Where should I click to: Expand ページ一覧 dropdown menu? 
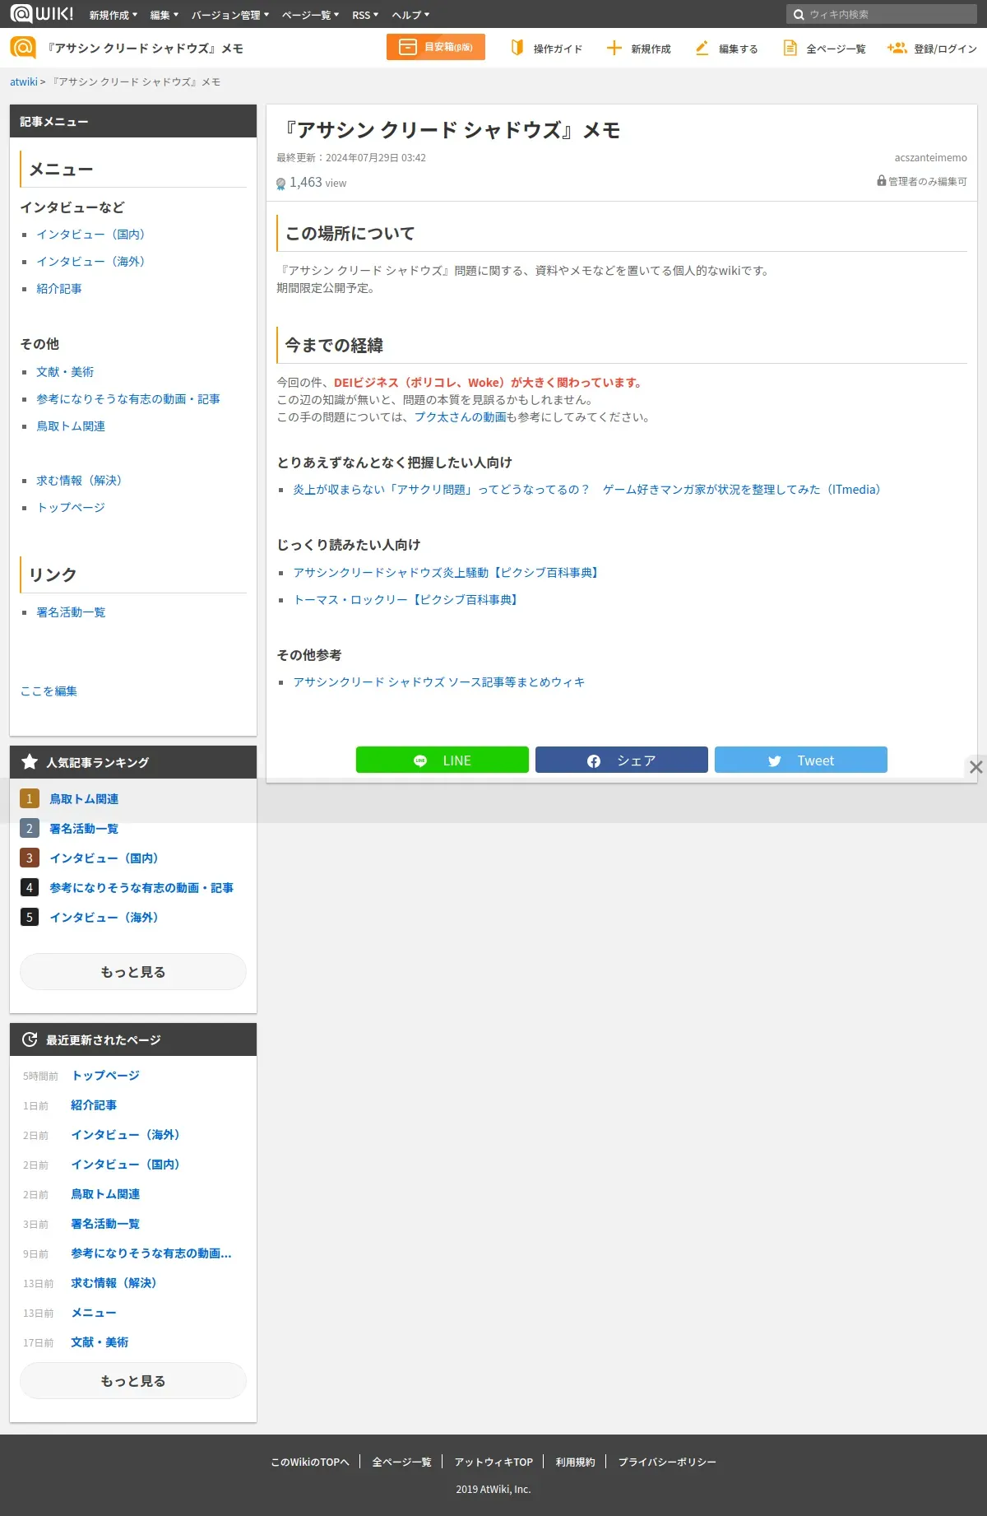[x=311, y=15]
